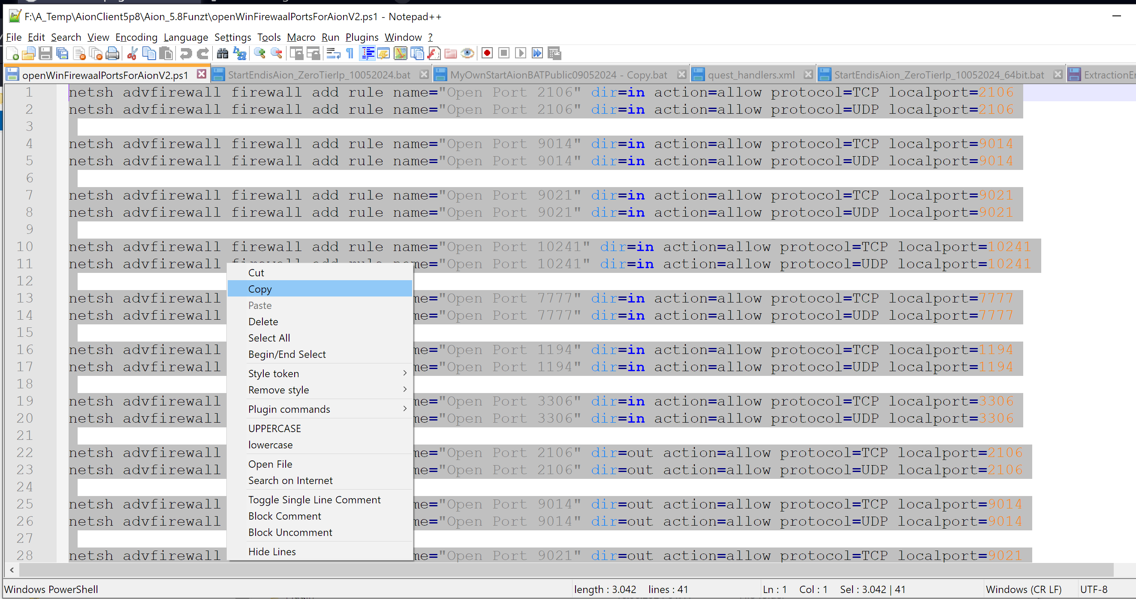Open the Encoding menu
The image size is (1136, 599).
136,37
